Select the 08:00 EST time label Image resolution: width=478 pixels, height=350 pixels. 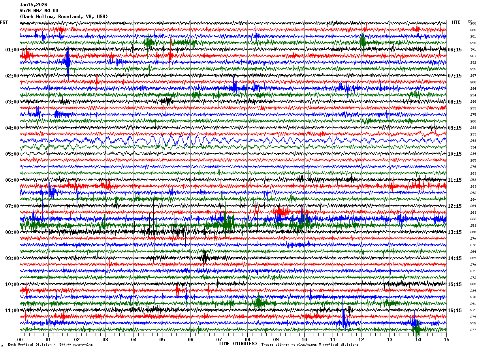click(12, 232)
